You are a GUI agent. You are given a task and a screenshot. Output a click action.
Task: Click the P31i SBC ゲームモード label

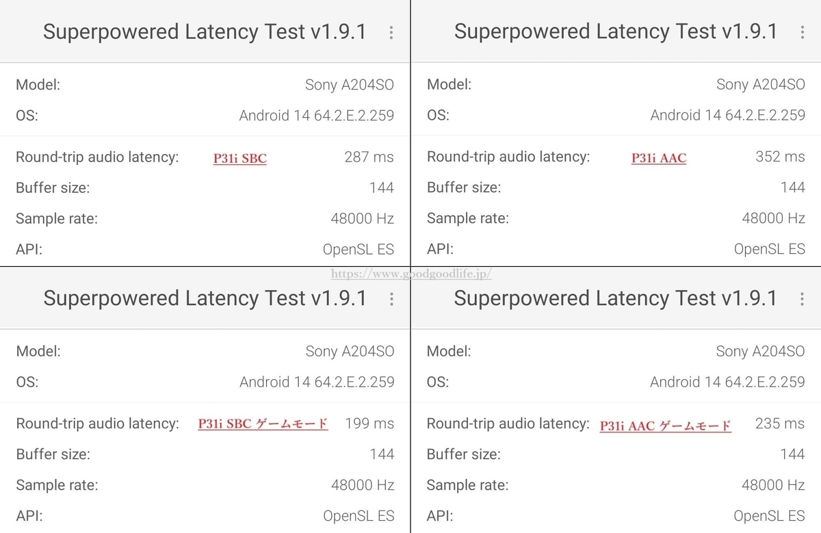point(263,424)
